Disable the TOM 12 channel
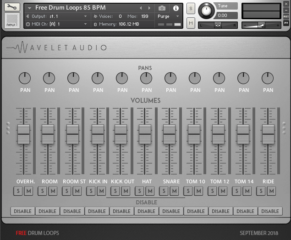Viewport: 291px width, 240px height. point(220,211)
